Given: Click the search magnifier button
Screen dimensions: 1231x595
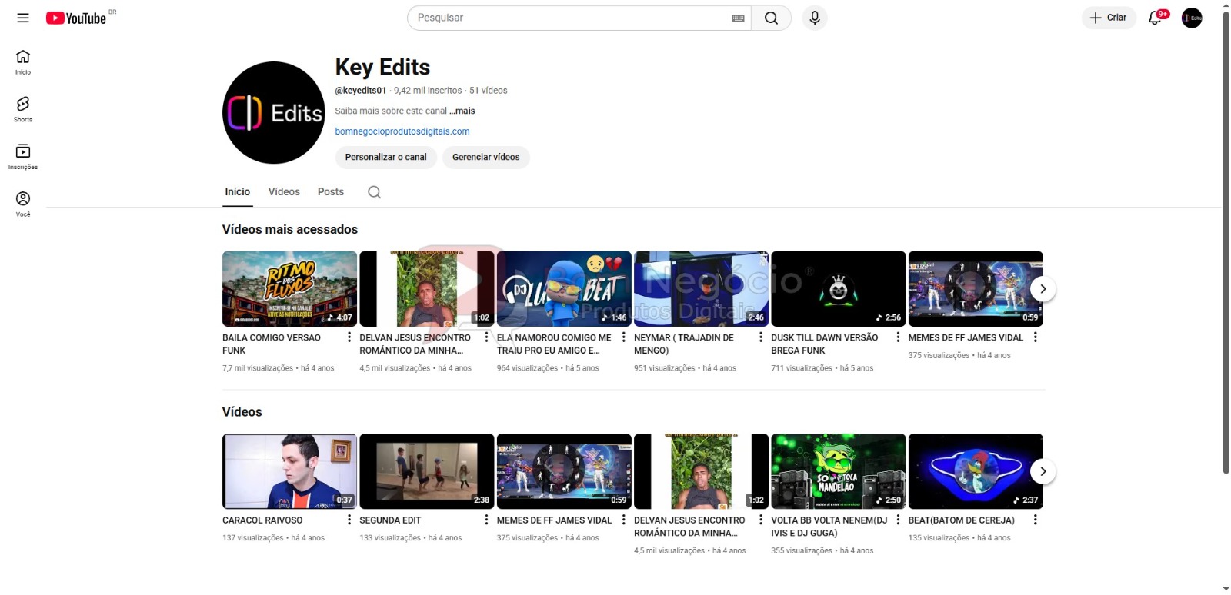Looking at the screenshot, I should pos(771,18).
